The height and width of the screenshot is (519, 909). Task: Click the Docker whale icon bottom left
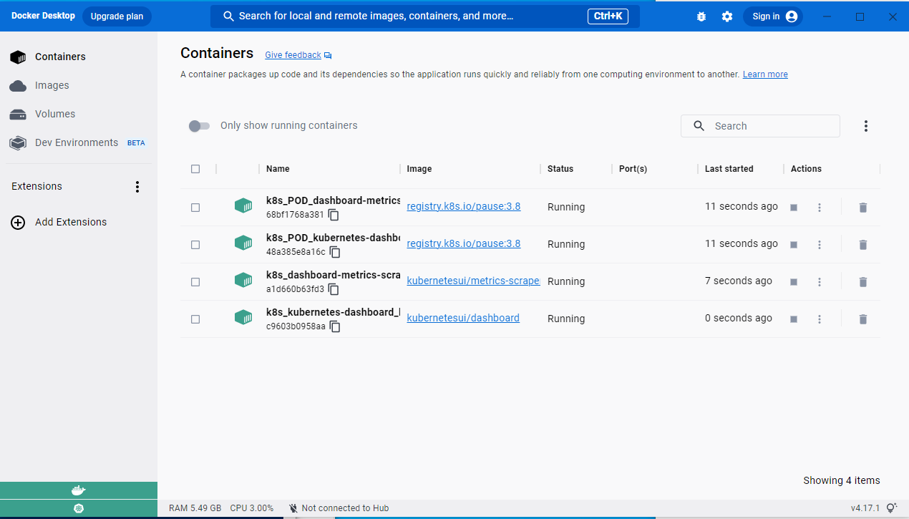pyautogui.click(x=79, y=490)
